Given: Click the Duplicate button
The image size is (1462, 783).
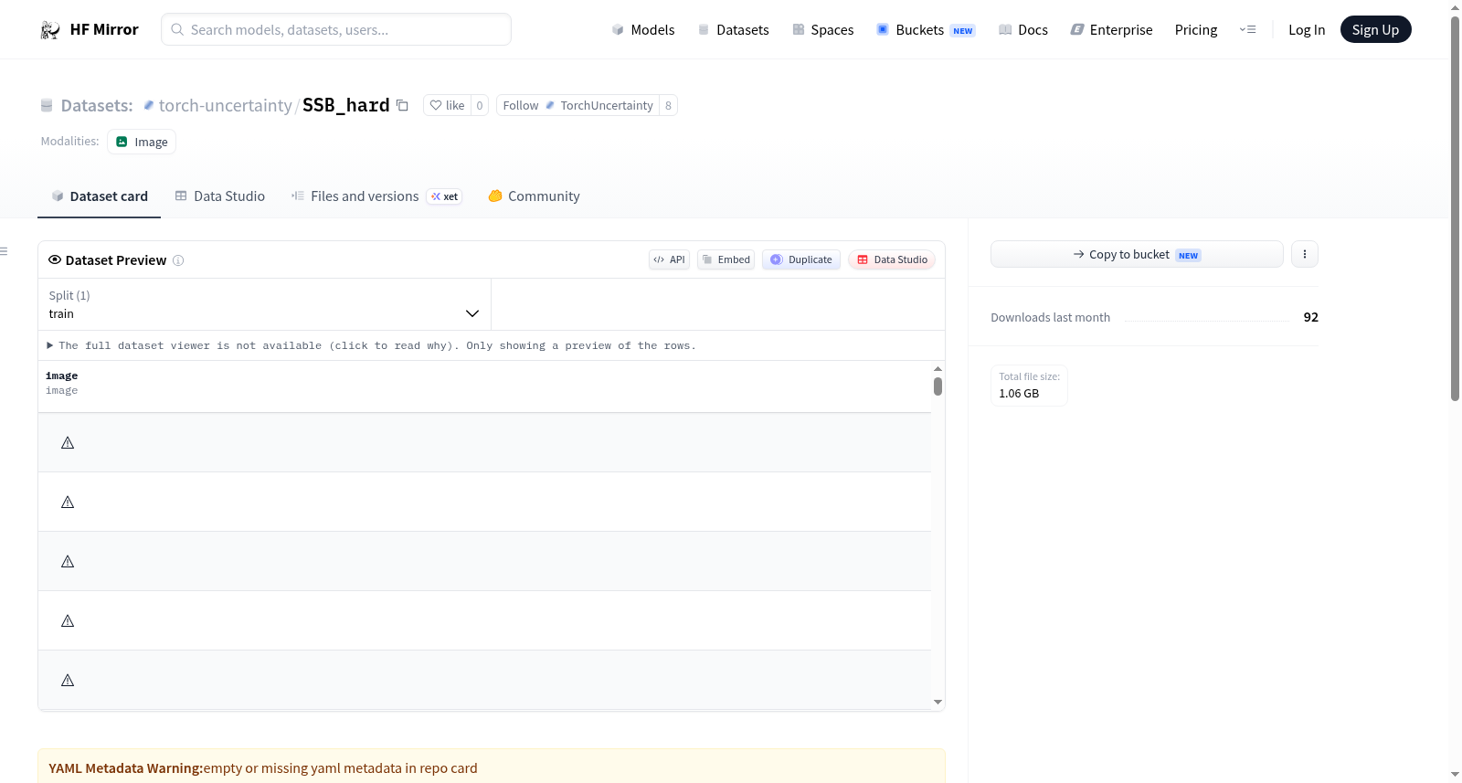Looking at the screenshot, I should 801,259.
